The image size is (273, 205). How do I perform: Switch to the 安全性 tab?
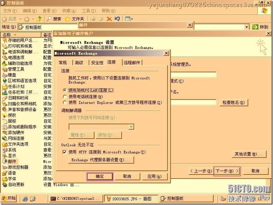(x=97, y=63)
